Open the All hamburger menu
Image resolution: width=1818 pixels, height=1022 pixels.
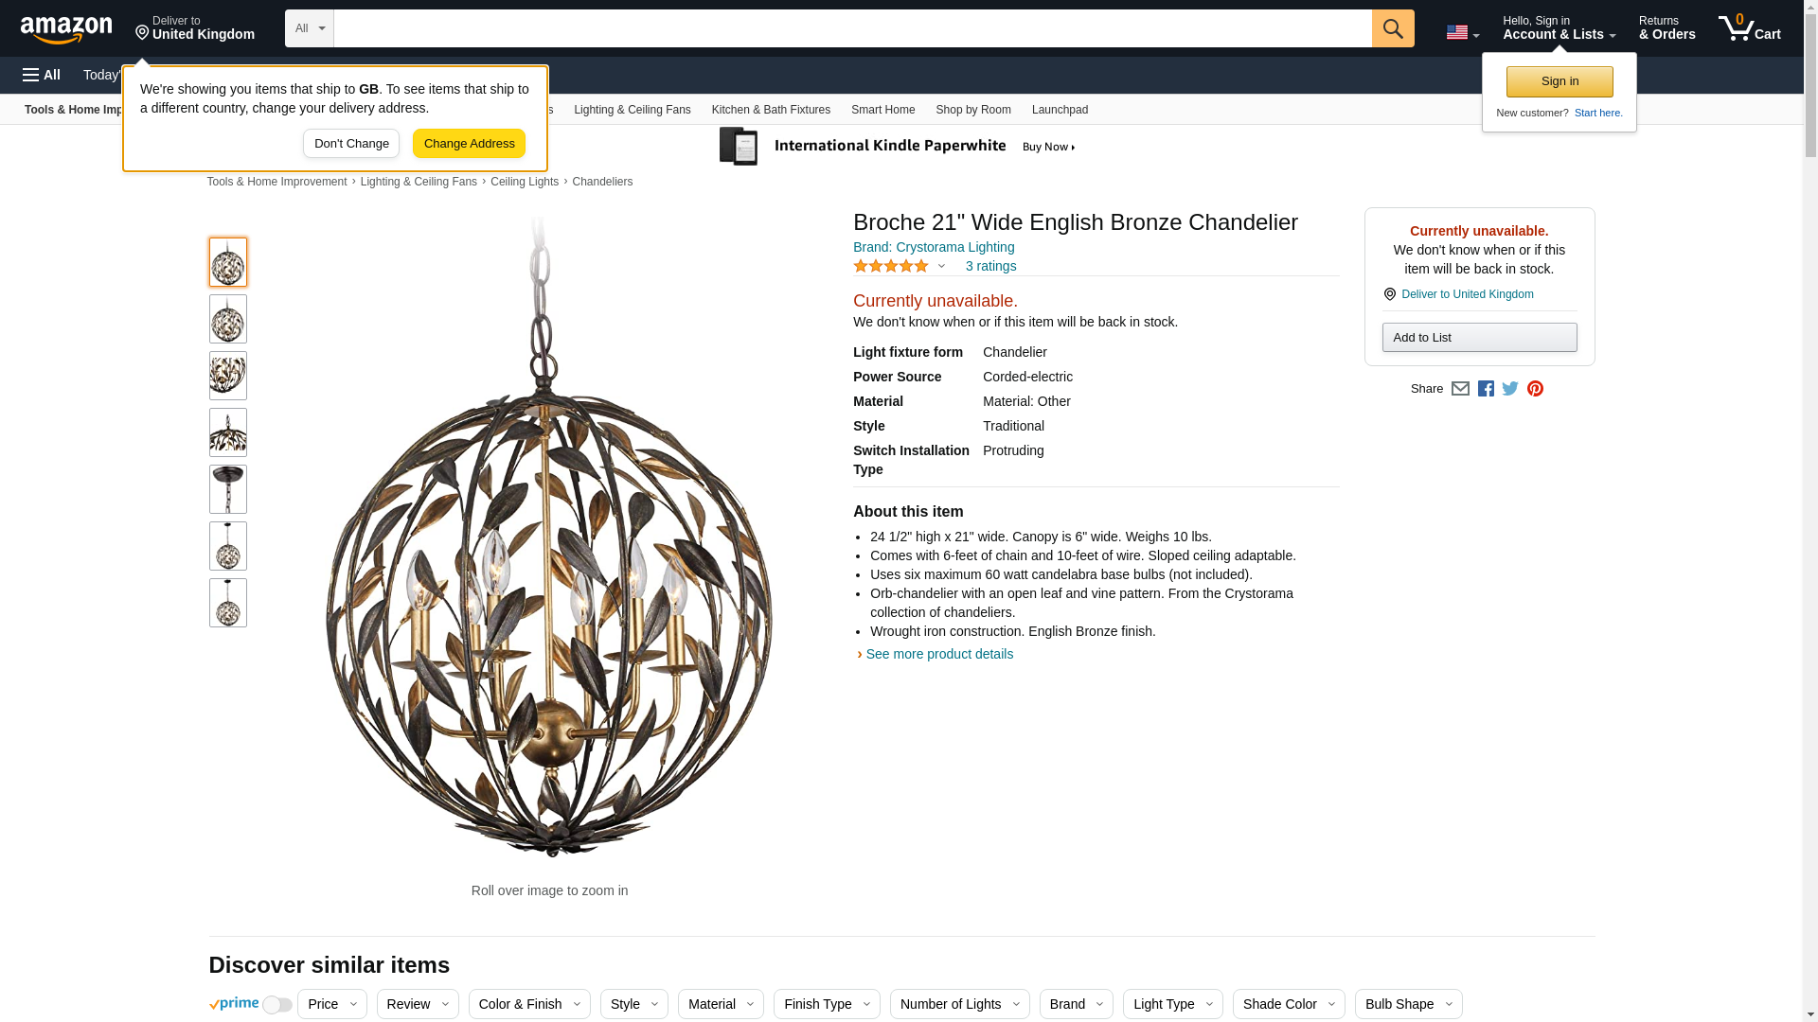pyautogui.click(x=42, y=75)
